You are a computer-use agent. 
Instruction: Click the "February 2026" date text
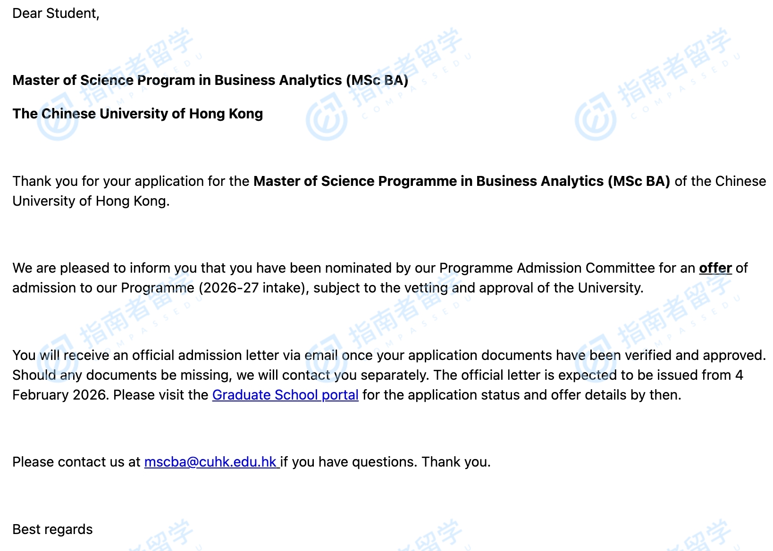coord(60,395)
